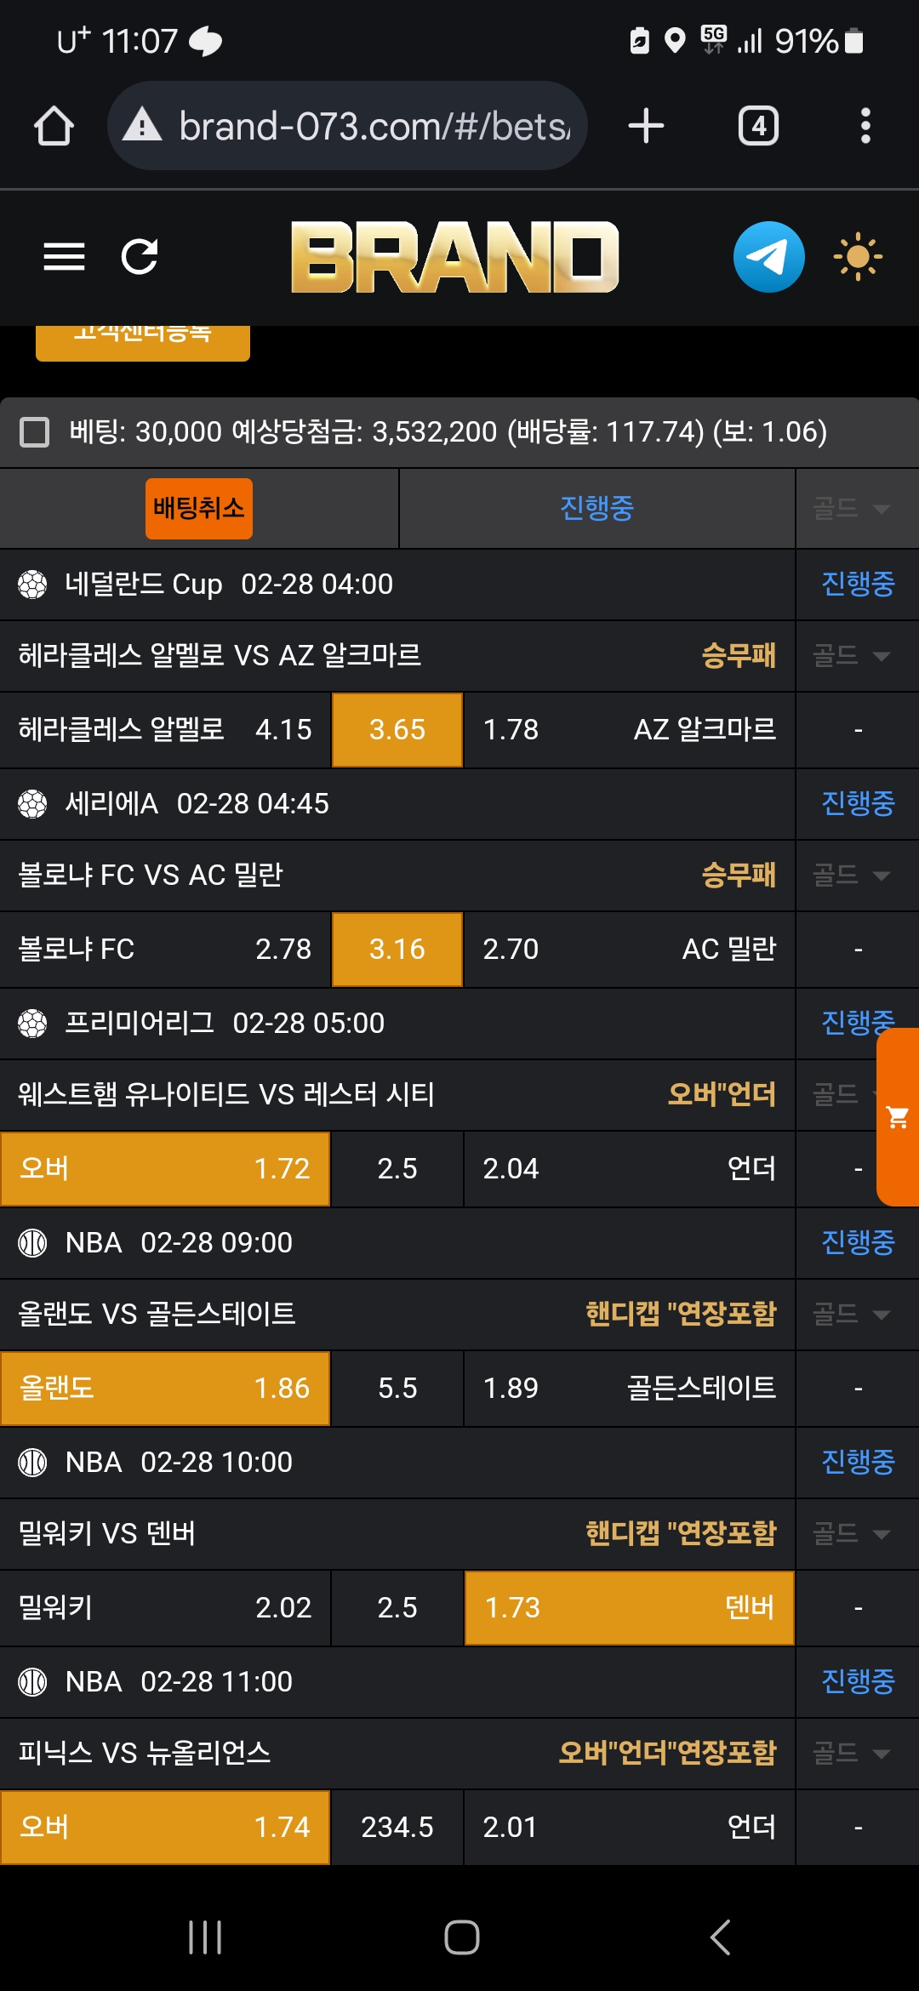Open the browser tab switcher
This screenshot has height=1991, width=919.
pos(758,126)
